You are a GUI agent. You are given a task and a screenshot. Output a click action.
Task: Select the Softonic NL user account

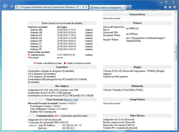coord(36,47)
